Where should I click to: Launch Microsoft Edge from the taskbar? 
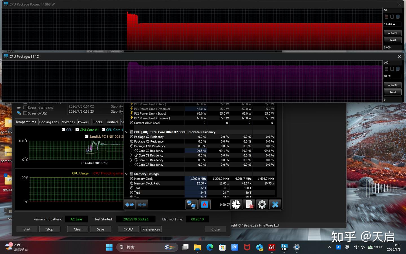[x=210, y=248]
